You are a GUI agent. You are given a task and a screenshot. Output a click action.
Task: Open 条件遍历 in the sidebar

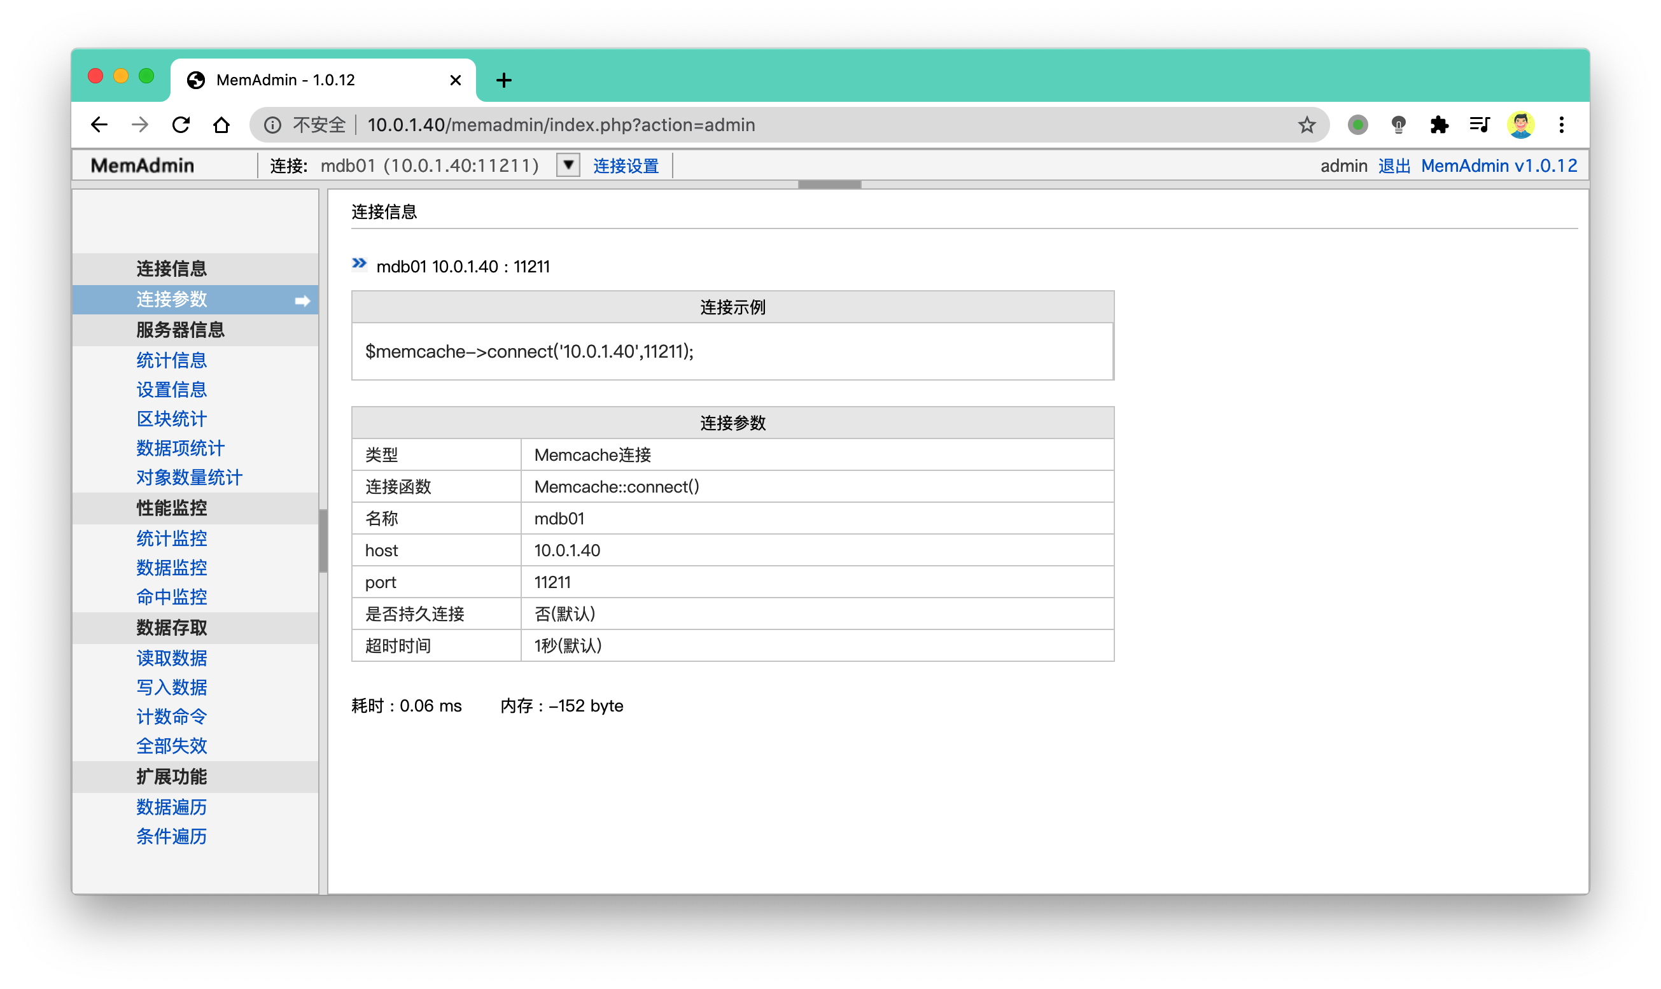point(171,837)
